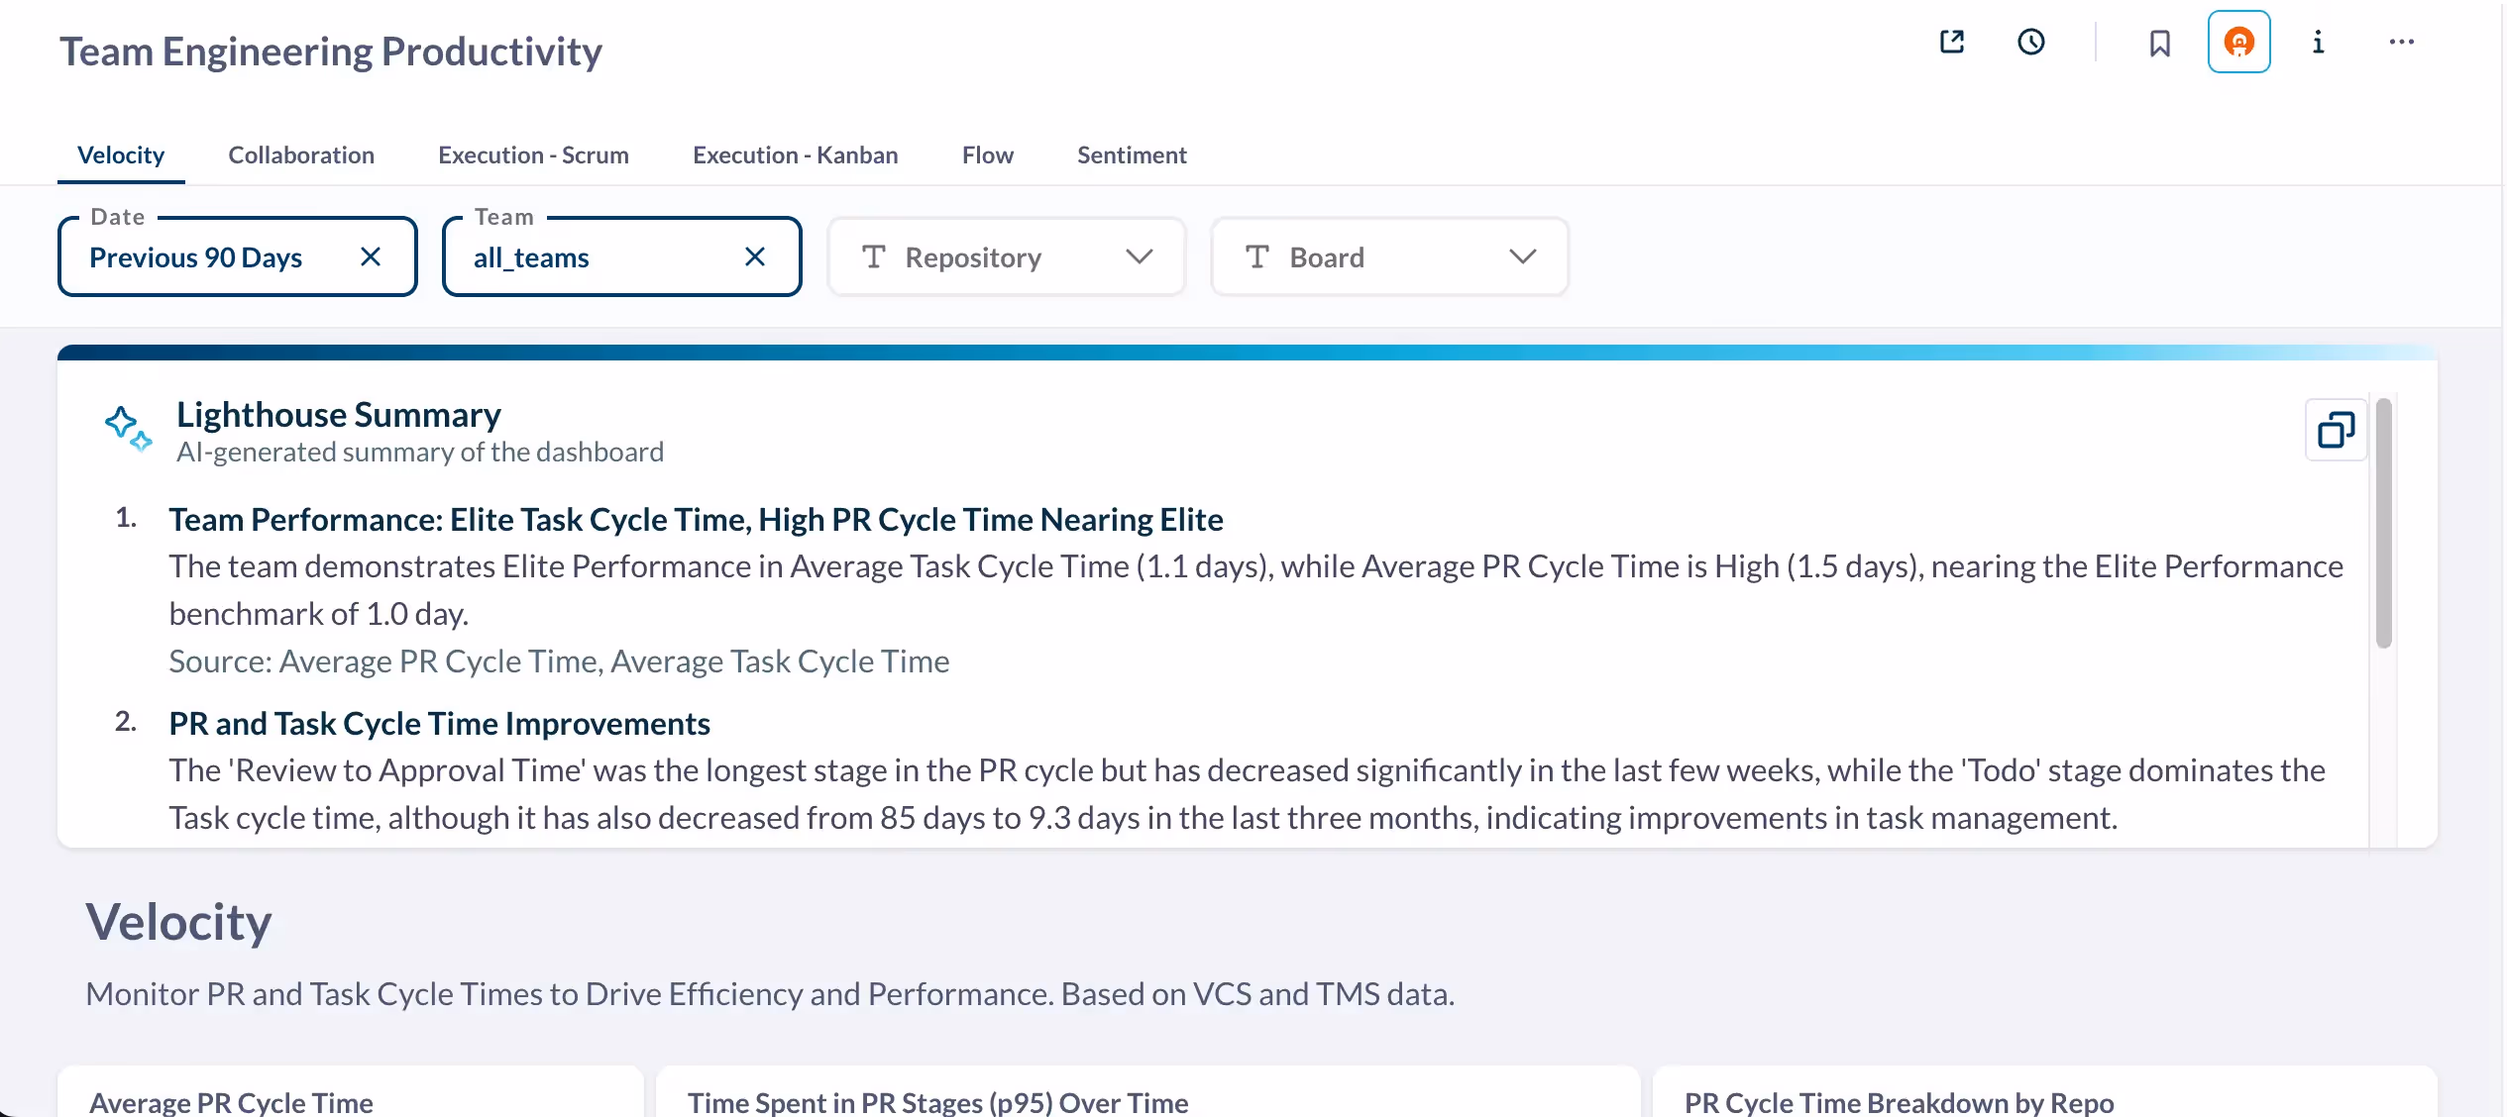Copy the Lighthouse Summary using the copy icon
Image resolution: width=2507 pixels, height=1117 pixels.
(2336, 429)
